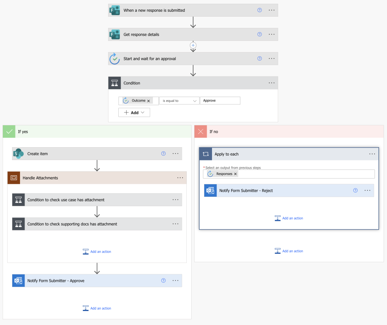Image resolution: width=387 pixels, height=325 pixels.
Task: Click the Condition step icon
Action: coord(115,83)
